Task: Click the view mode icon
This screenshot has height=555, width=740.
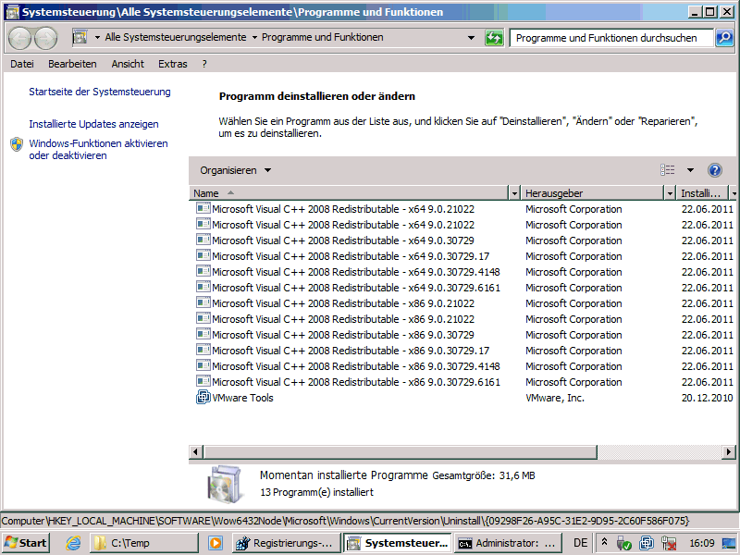Action: pos(668,170)
